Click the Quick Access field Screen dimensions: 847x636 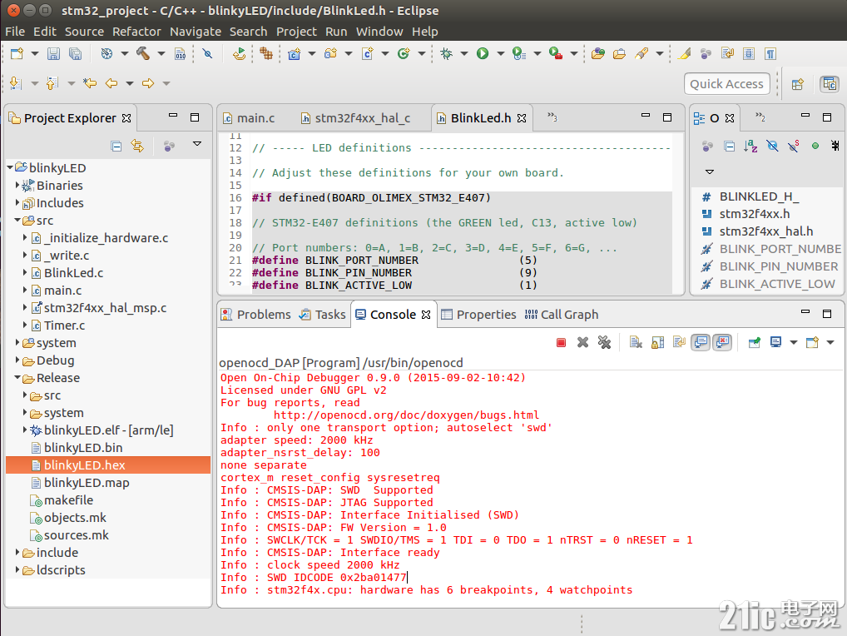click(x=726, y=84)
